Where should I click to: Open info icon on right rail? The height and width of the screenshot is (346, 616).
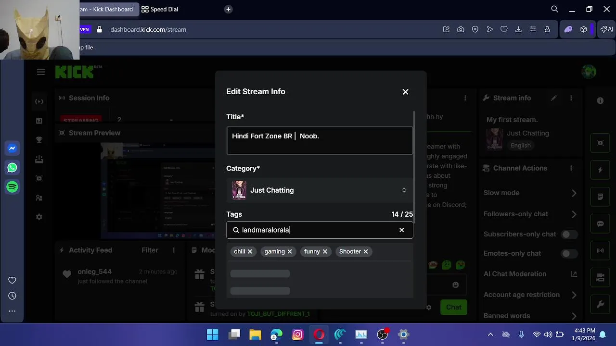(x=600, y=101)
